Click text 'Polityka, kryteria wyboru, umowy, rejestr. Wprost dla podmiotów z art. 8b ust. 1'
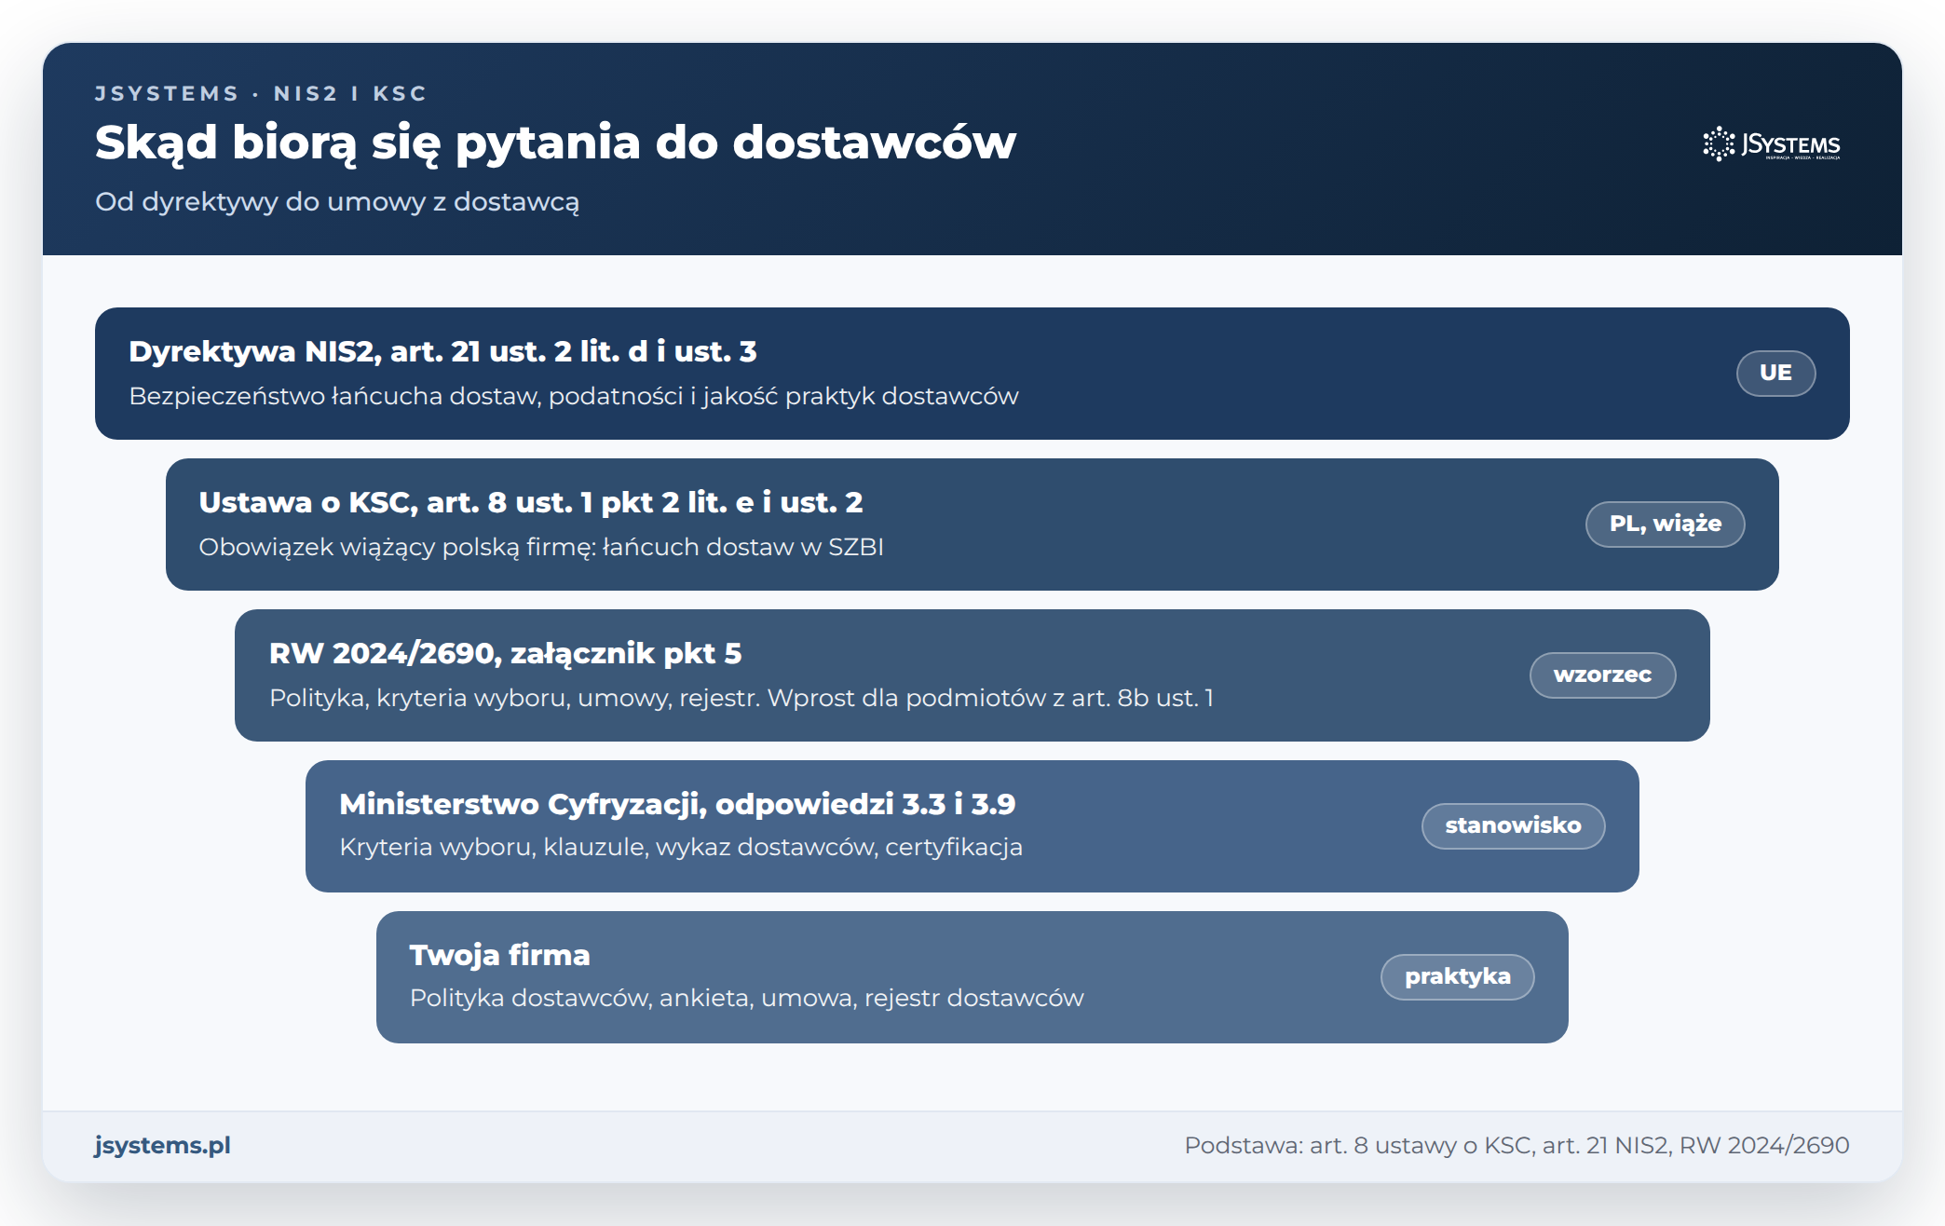This screenshot has height=1226, width=1945. (x=741, y=698)
